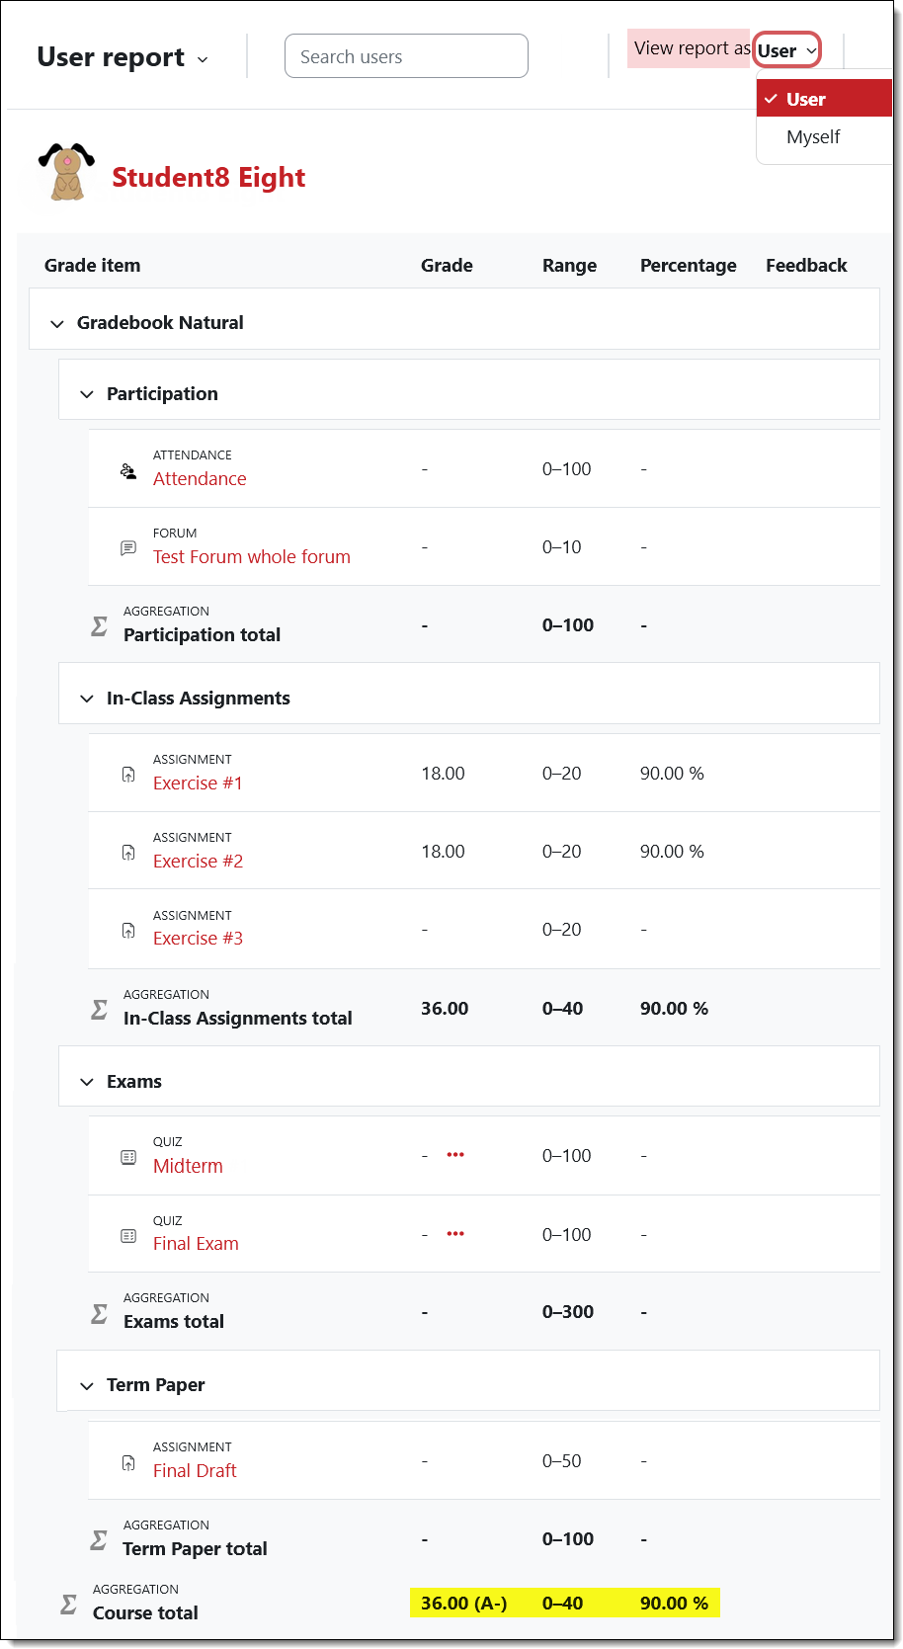Open the Final Exam quiz link
Image resolution: width=903 pixels, height=1649 pixels.
(196, 1243)
